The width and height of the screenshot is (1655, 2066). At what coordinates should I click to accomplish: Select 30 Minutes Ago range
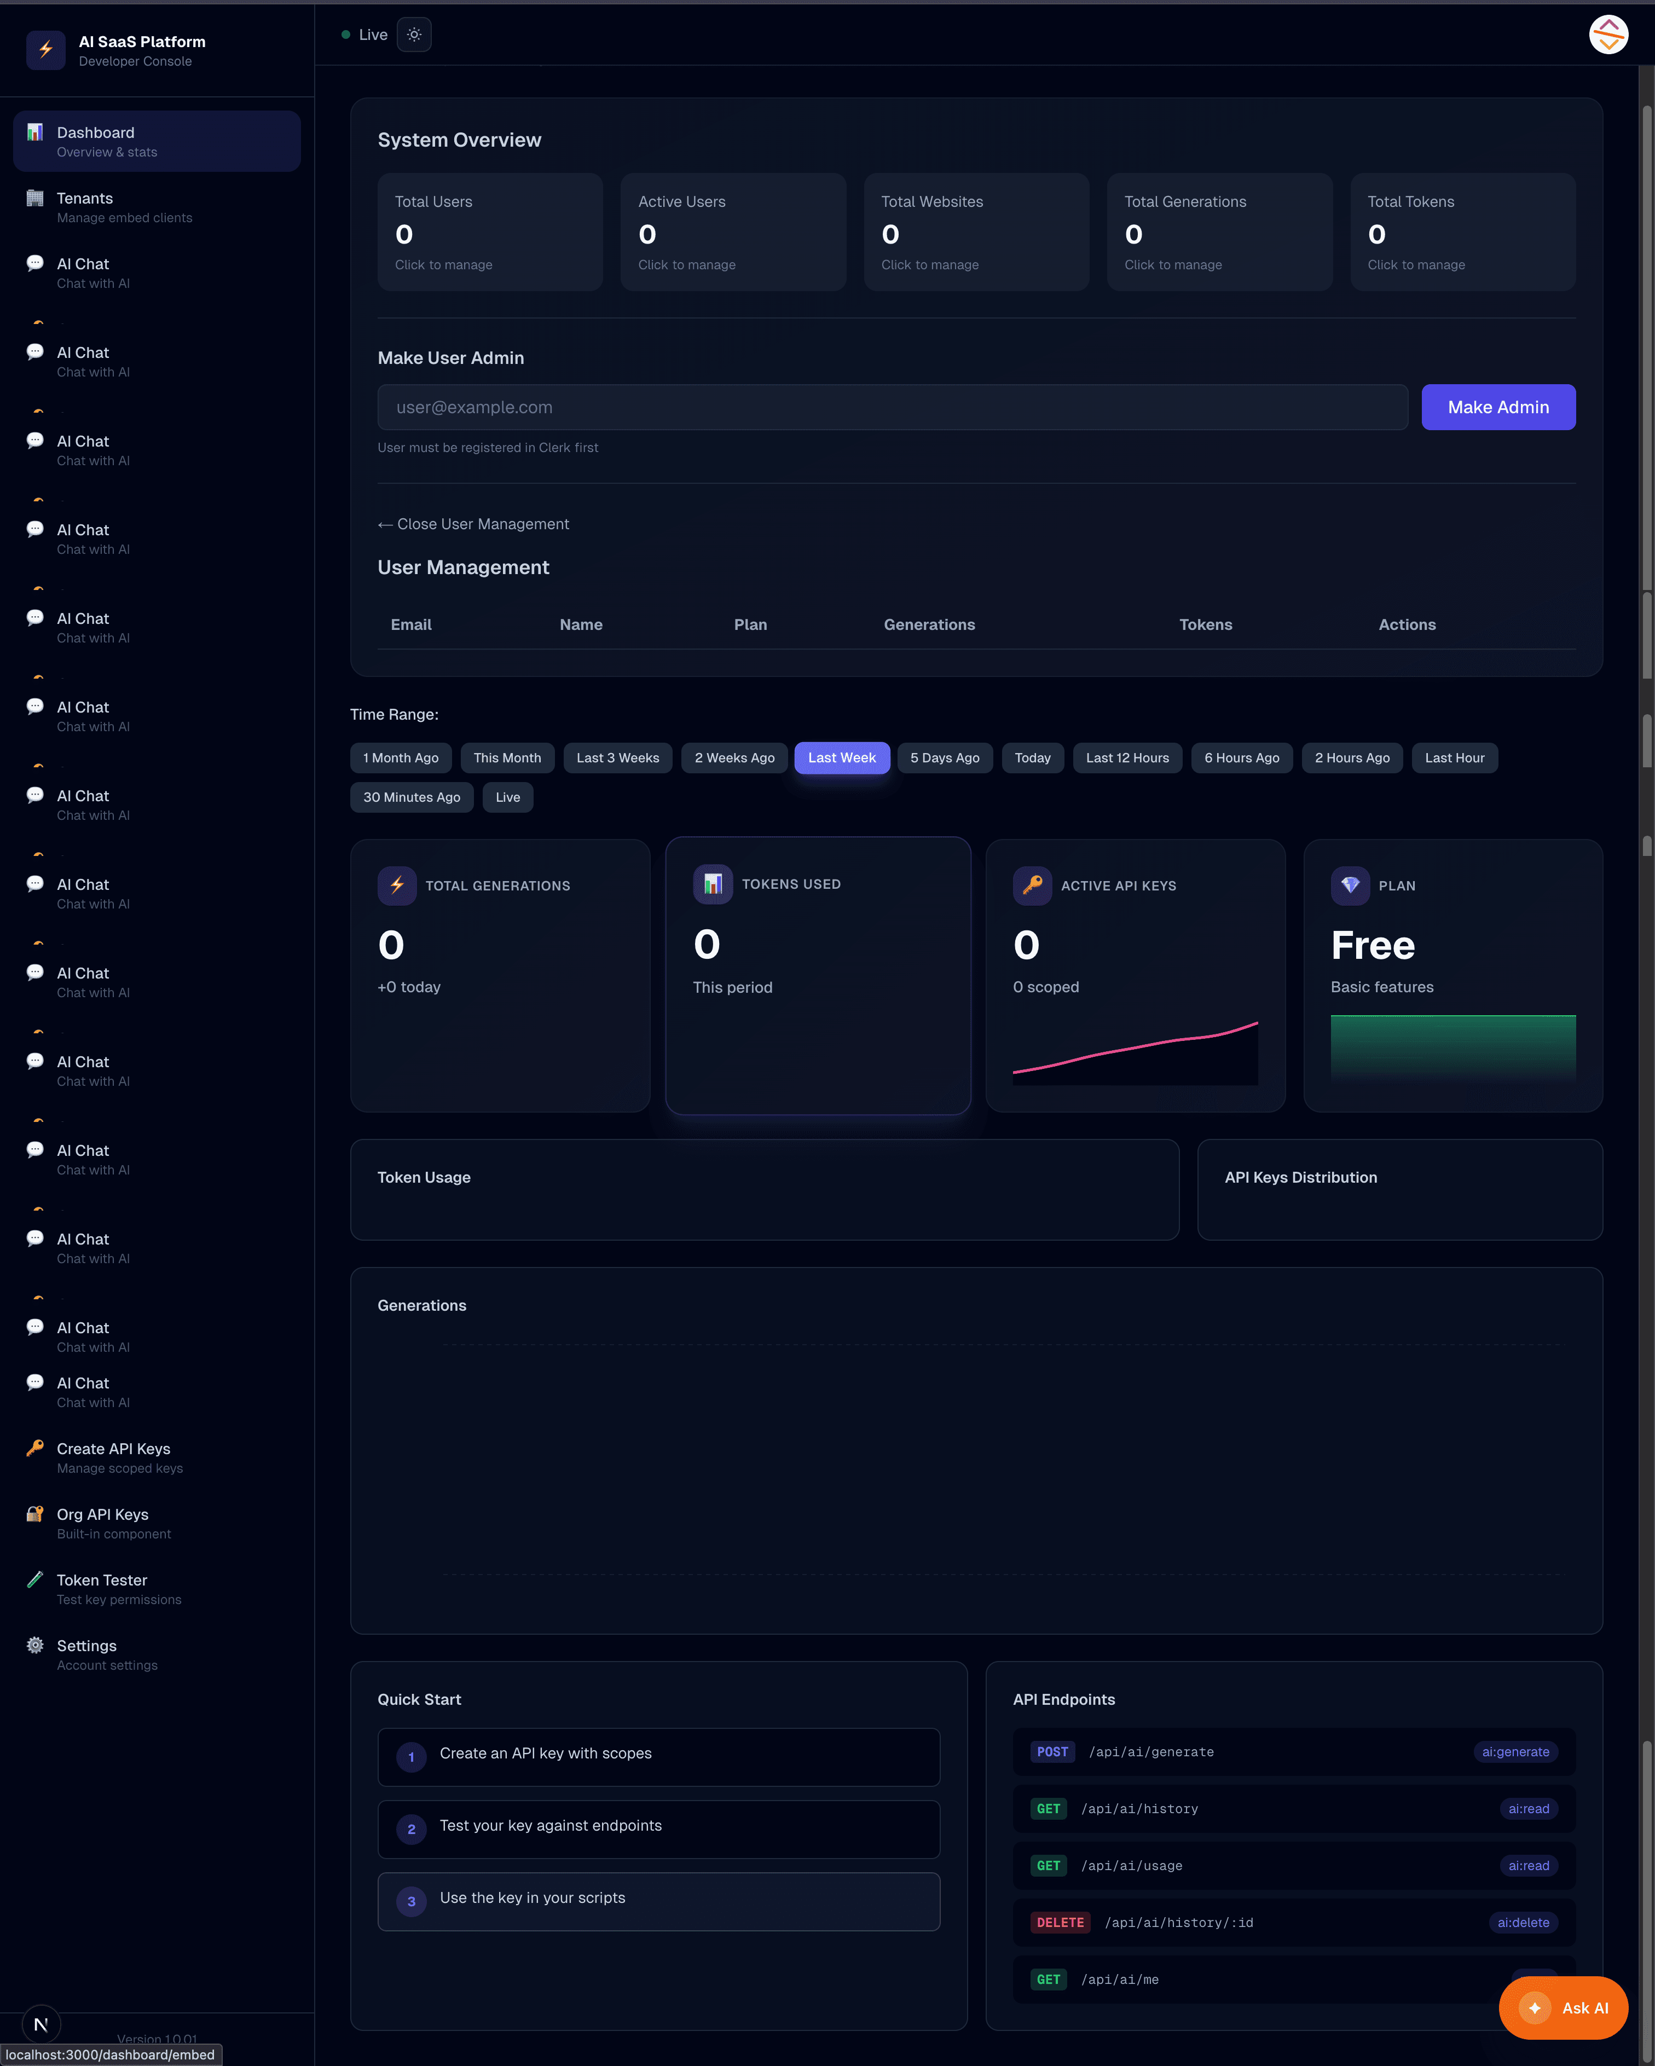coord(411,797)
